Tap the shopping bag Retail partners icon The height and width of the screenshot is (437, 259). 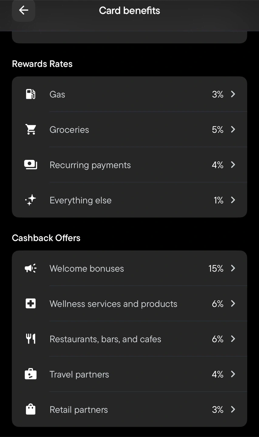[x=31, y=409]
